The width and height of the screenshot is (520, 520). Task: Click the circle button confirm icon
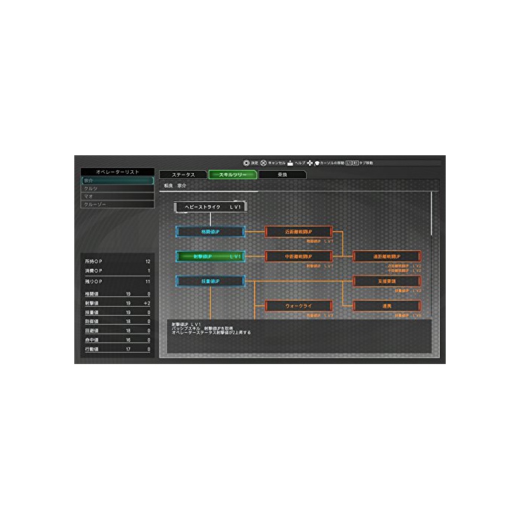click(245, 163)
